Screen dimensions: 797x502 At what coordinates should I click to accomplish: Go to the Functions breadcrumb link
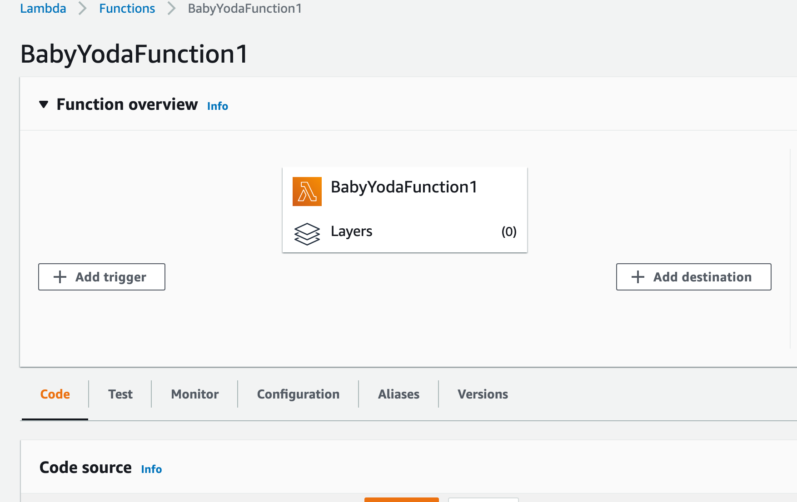[127, 8]
